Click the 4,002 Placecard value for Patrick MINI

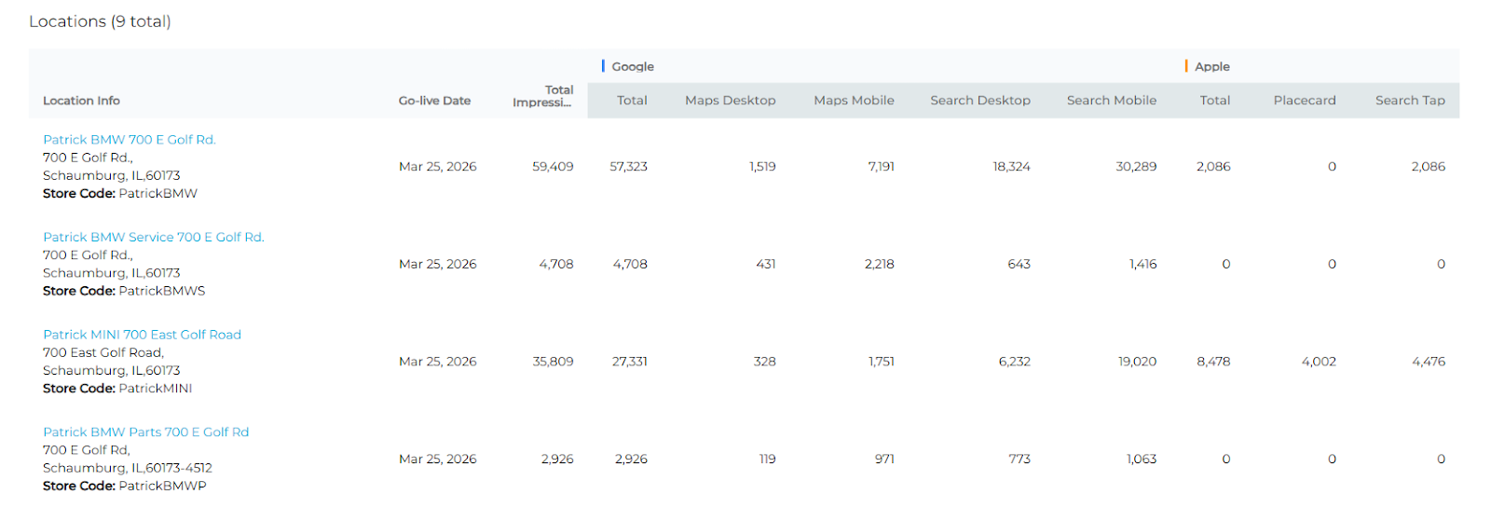(1318, 362)
